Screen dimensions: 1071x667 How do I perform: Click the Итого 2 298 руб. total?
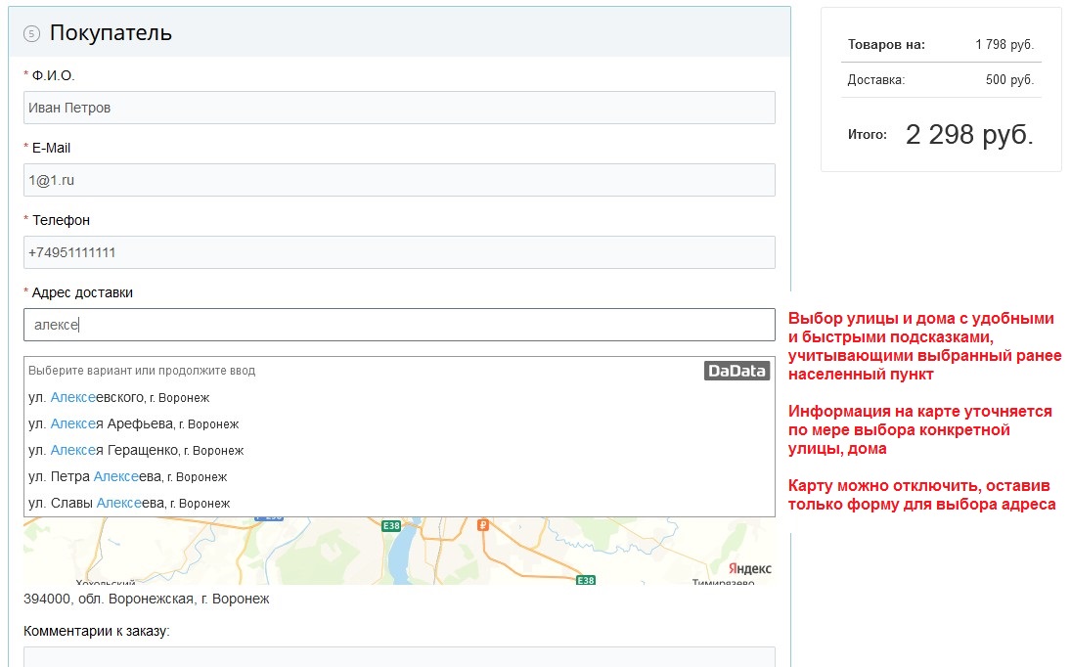pos(968,134)
